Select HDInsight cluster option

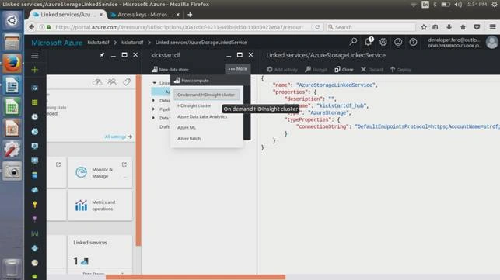pyautogui.click(x=194, y=105)
